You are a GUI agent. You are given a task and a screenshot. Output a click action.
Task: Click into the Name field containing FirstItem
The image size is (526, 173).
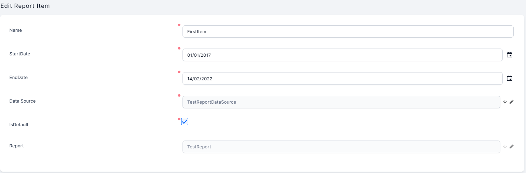point(348,31)
